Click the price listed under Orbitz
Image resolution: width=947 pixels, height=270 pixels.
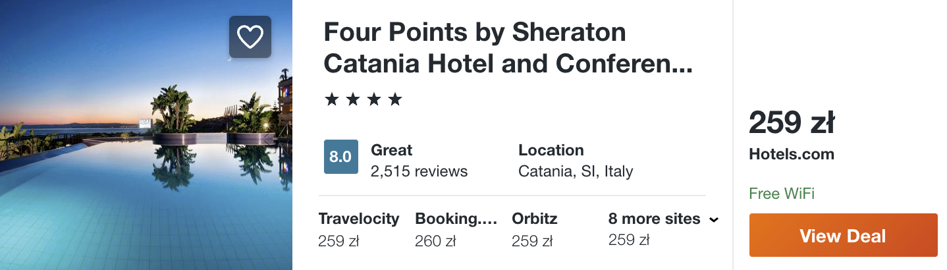click(x=532, y=241)
